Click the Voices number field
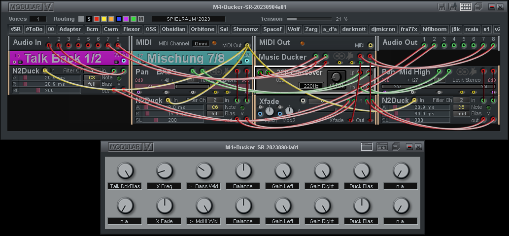The height and width of the screenshot is (236, 509). [38, 19]
